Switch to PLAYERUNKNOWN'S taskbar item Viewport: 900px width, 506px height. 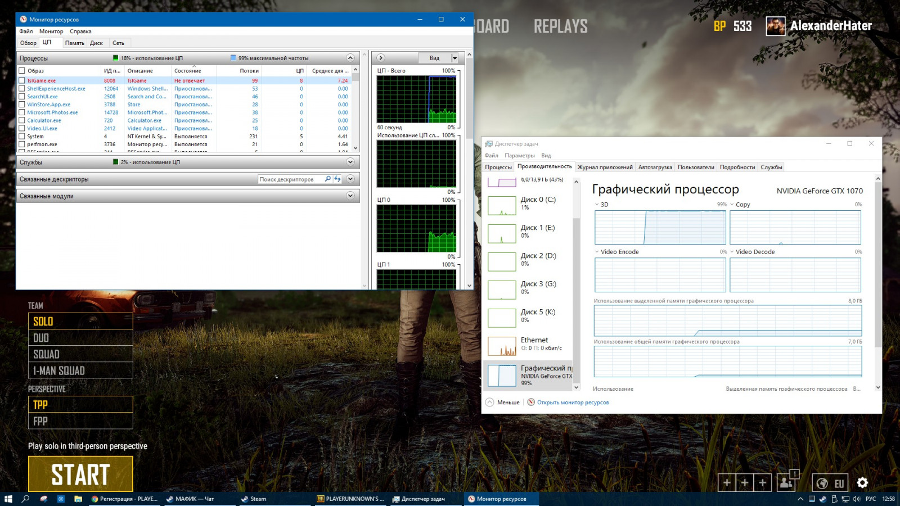(x=350, y=499)
